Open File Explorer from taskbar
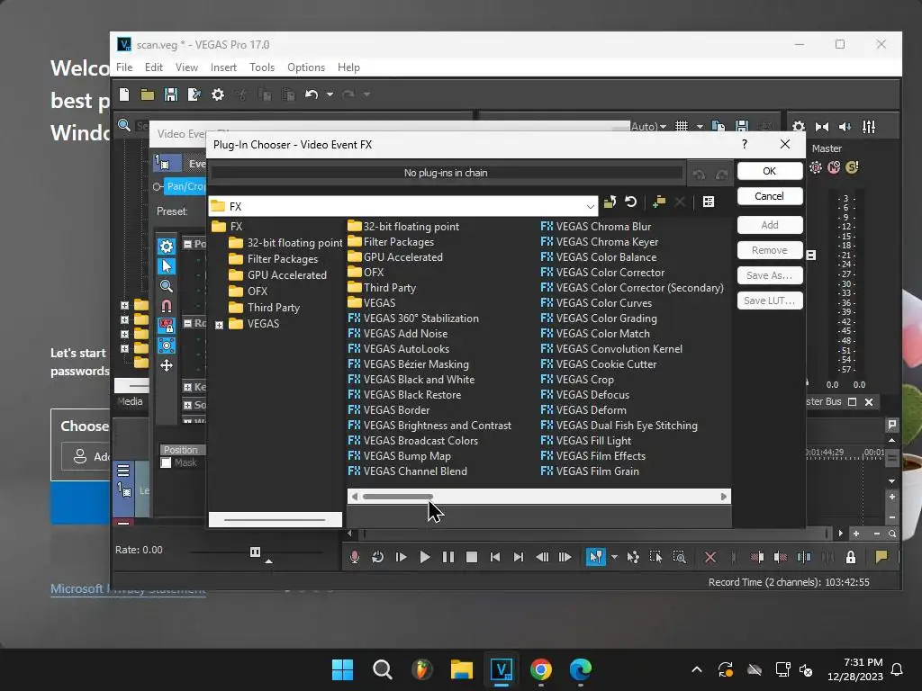Image resolution: width=922 pixels, height=691 pixels. tap(462, 669)
